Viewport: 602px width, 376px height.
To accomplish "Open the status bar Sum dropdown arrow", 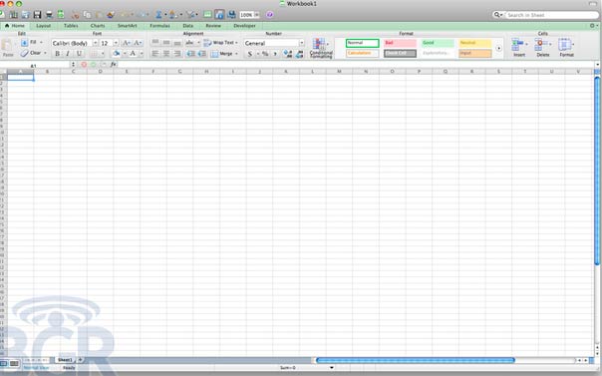I will [x=332, y=368].
